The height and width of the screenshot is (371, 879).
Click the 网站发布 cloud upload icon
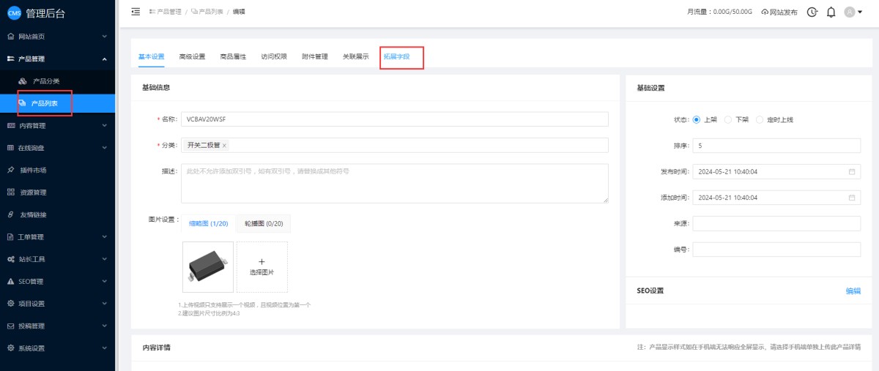point(765,12)
